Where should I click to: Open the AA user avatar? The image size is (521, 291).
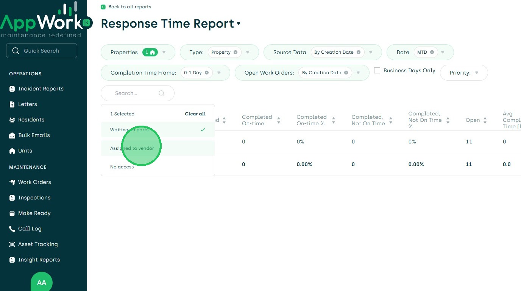click(x=42, y=282)
